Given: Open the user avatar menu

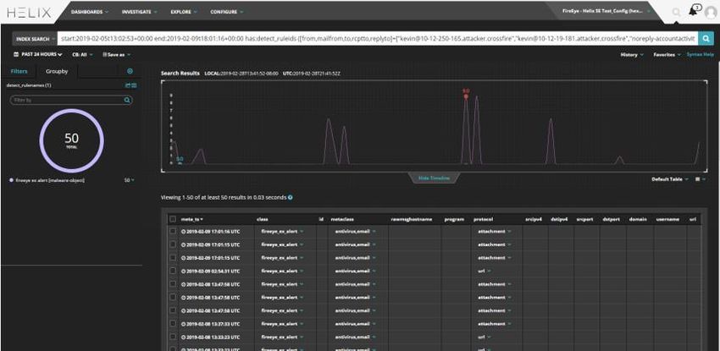Looking at the screenshot, I should pos(711,13).
